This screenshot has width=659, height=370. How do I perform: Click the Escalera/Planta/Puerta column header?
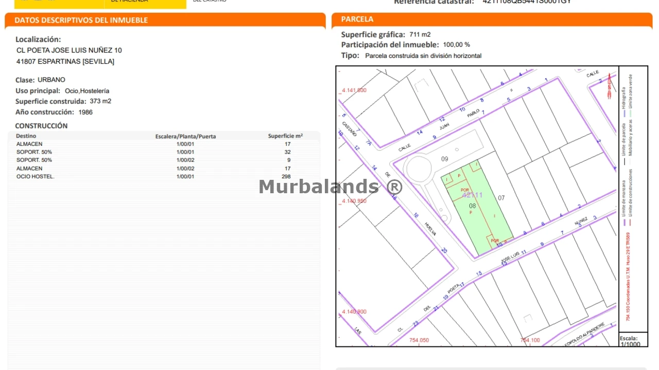pos(185,136)
